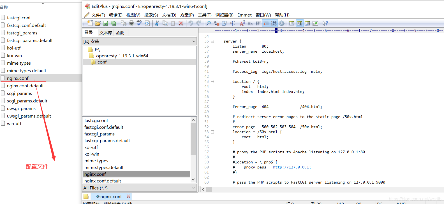Screen dimensions: 444x204
Task: Select the E:\ folder in tree
Action: (x=97, y=50)
